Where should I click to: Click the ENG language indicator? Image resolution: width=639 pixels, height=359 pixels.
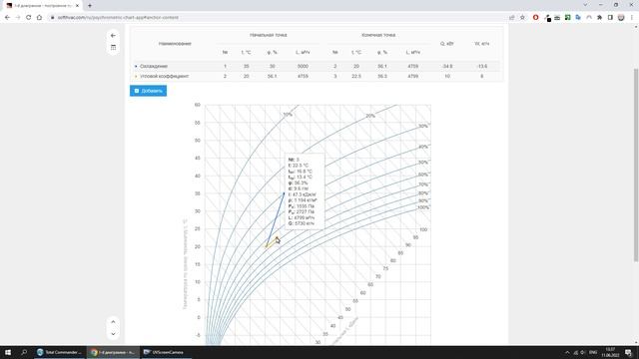593,352
